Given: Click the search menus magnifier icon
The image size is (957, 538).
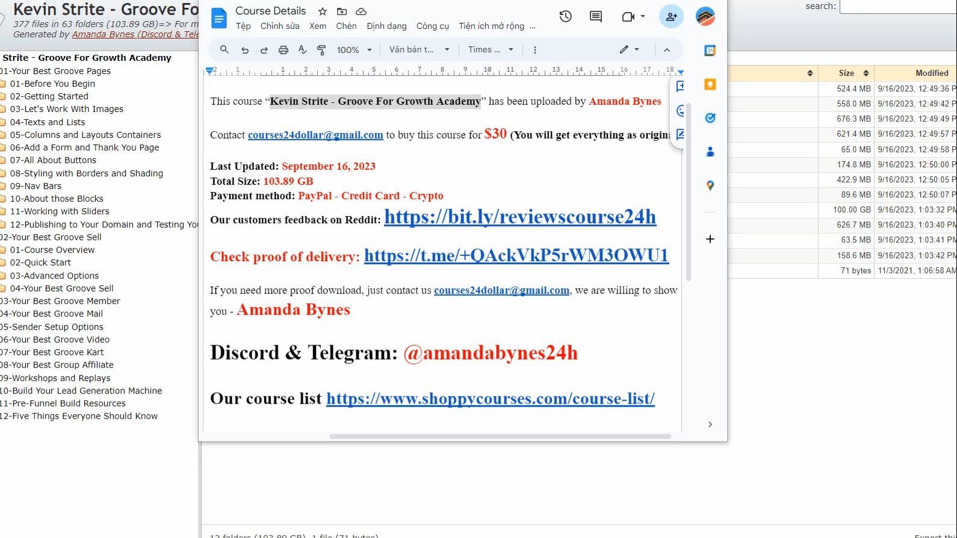Looking at the screenshot, I should tap(225, 49).
